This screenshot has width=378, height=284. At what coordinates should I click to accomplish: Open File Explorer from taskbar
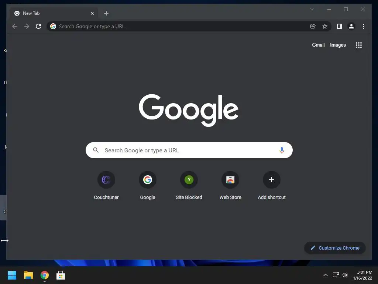[x=28, y=275]
